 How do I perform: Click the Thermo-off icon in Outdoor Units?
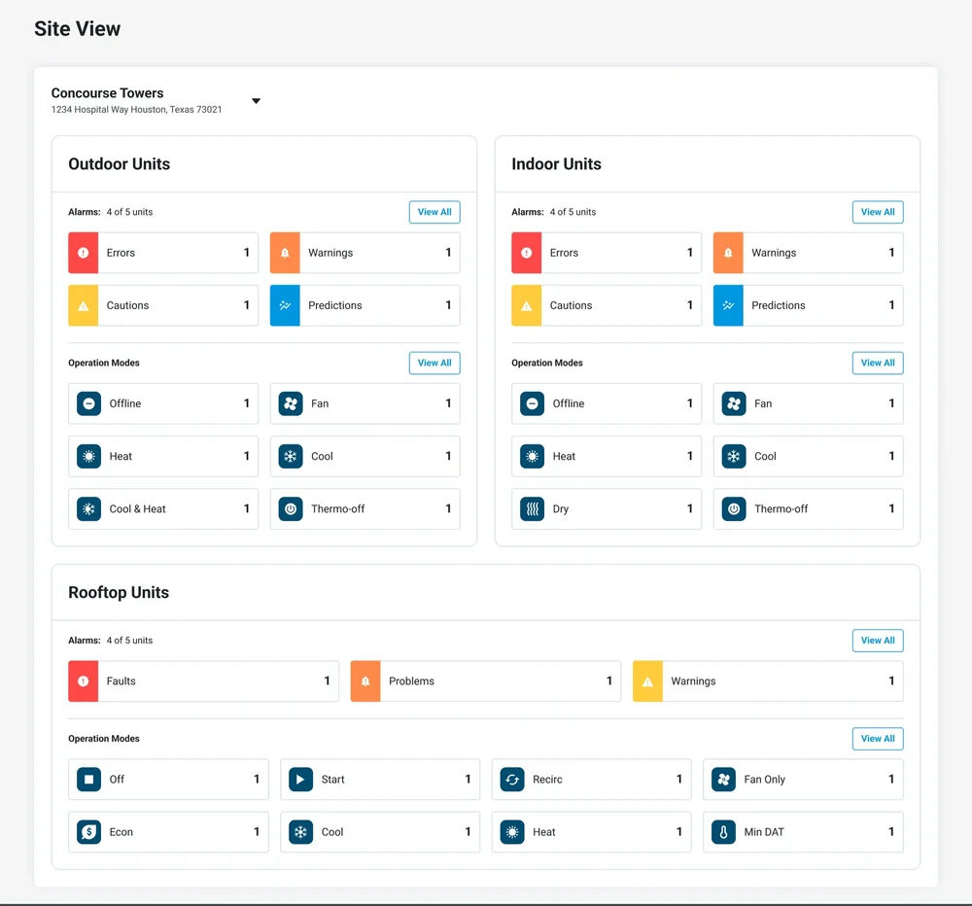point(290,509)
